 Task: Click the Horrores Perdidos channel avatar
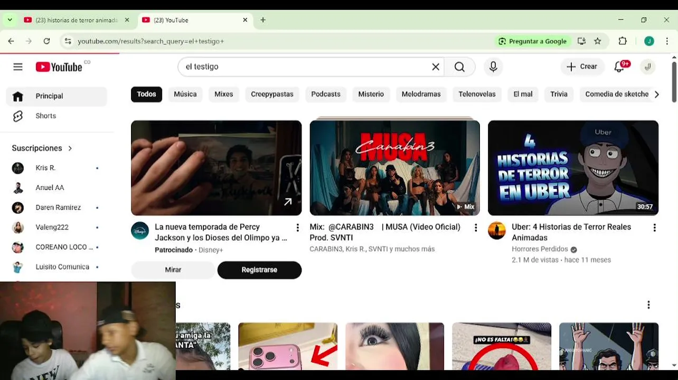point(497,231)
